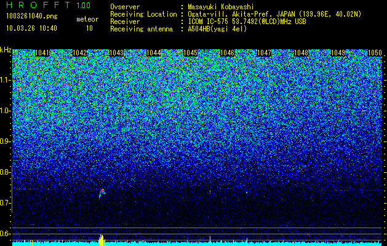
Task: Click the 'Receiving antenna' field label
Action: pyautogui.click(x=142, y=29)
